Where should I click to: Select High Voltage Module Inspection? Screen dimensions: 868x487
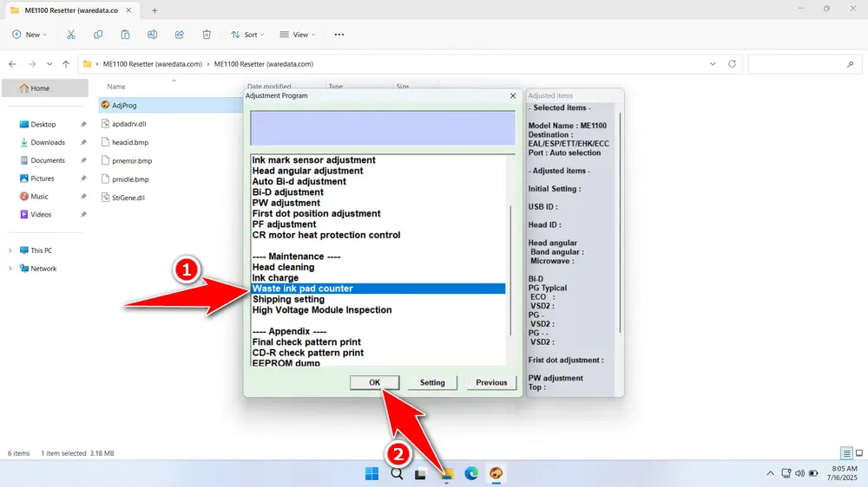point(322,310)
